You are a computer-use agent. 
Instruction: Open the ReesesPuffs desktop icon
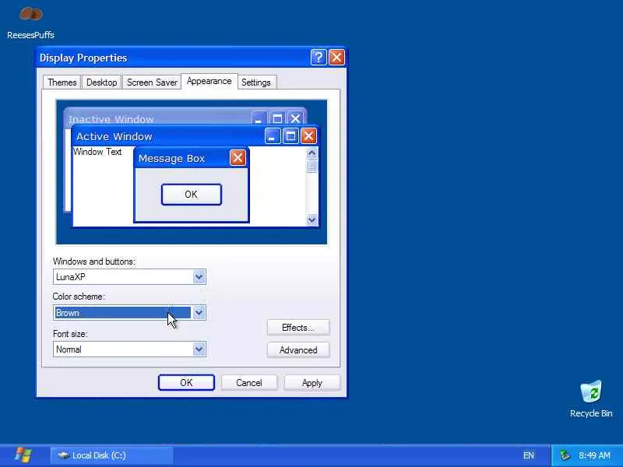coord(30,23)
